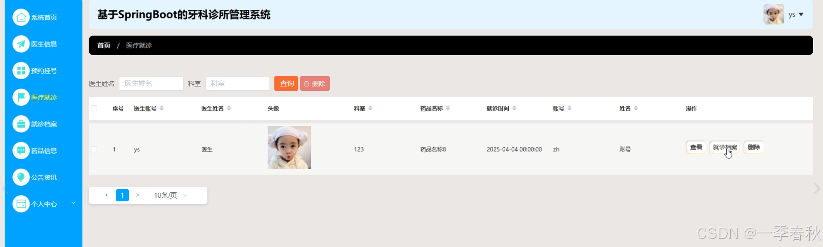This screenshot has height=247, width=823.
Task: Sort by 科室 column arrows
Action: 370,108
